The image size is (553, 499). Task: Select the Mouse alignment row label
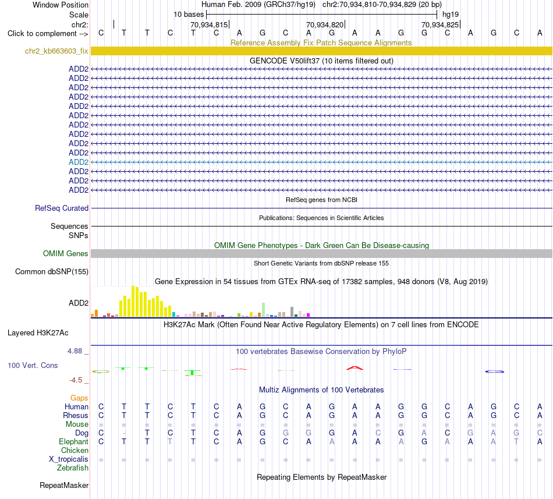coord(77,424)
